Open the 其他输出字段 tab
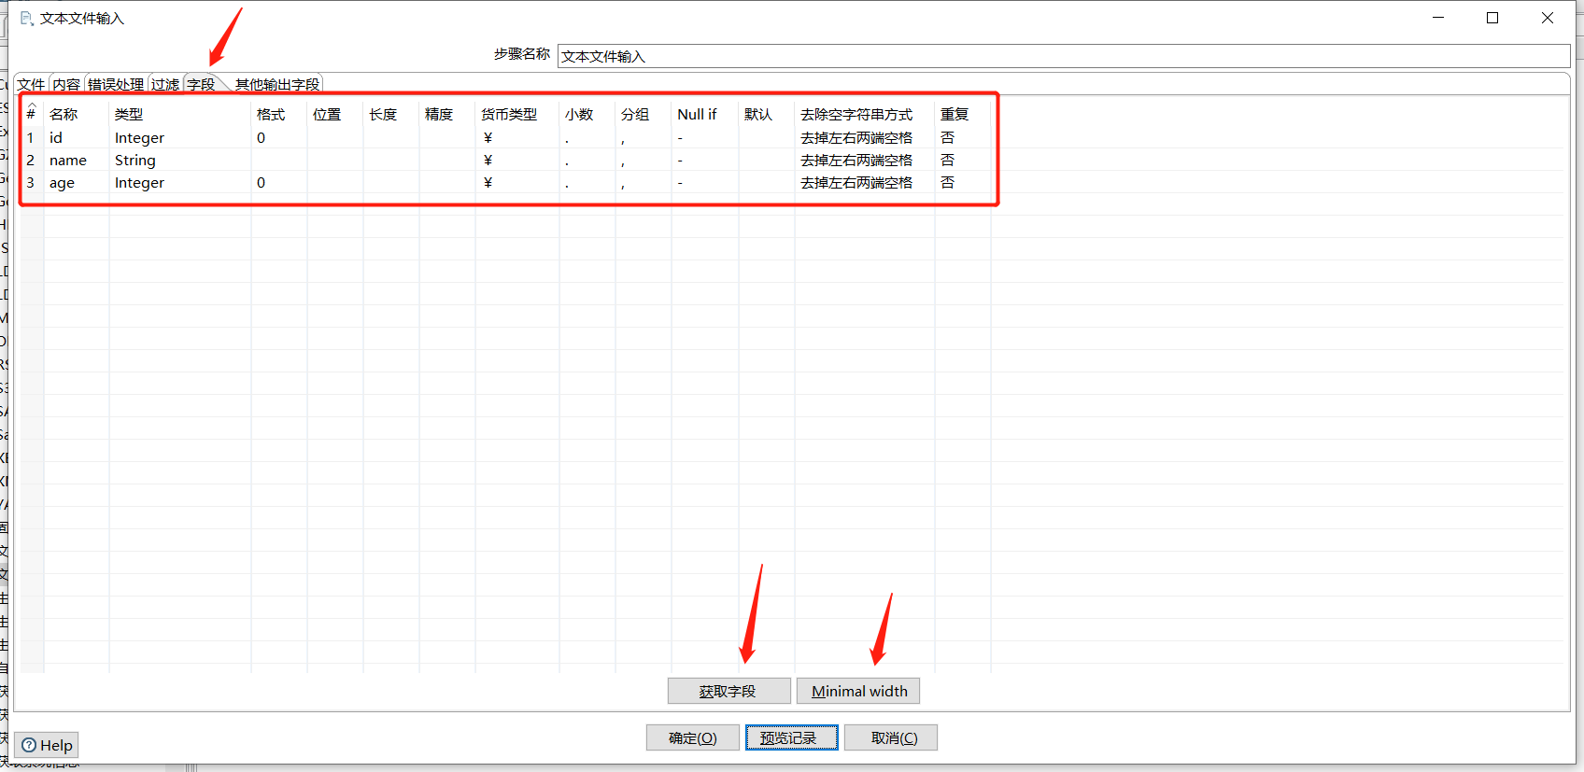Screen dimensions: 1584x772 point(277,84)
